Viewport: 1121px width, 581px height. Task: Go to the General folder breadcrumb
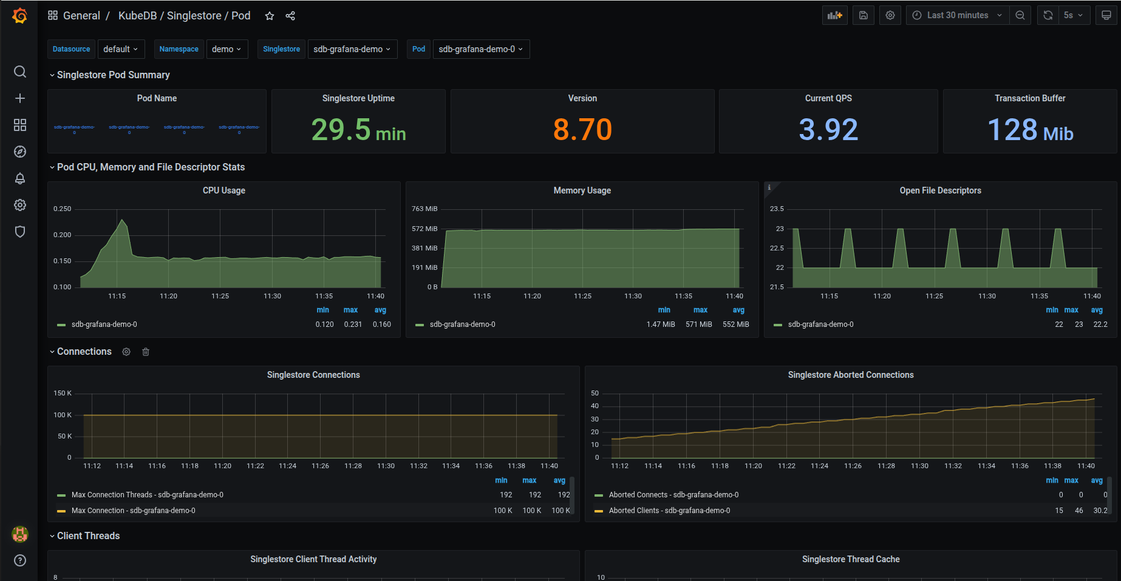click(81, 16)
